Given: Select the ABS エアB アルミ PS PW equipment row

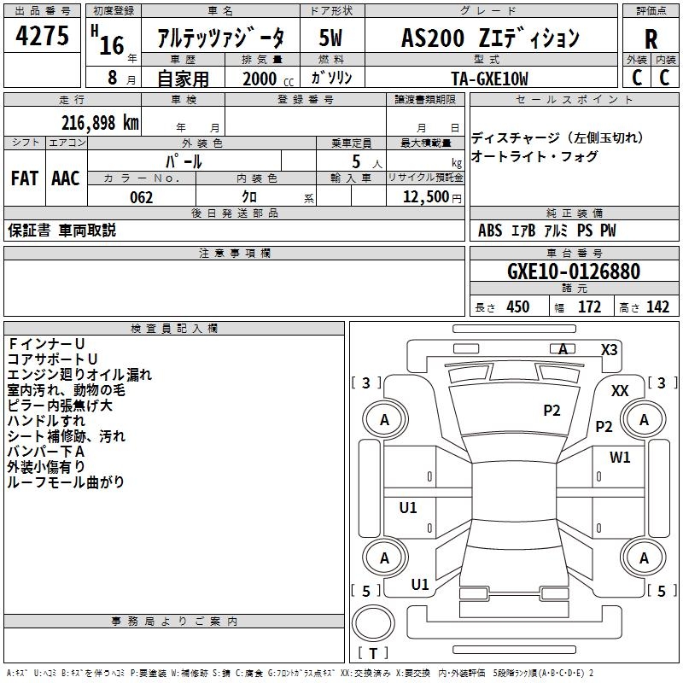Looking at the screenshot, I should click(547, 231).
